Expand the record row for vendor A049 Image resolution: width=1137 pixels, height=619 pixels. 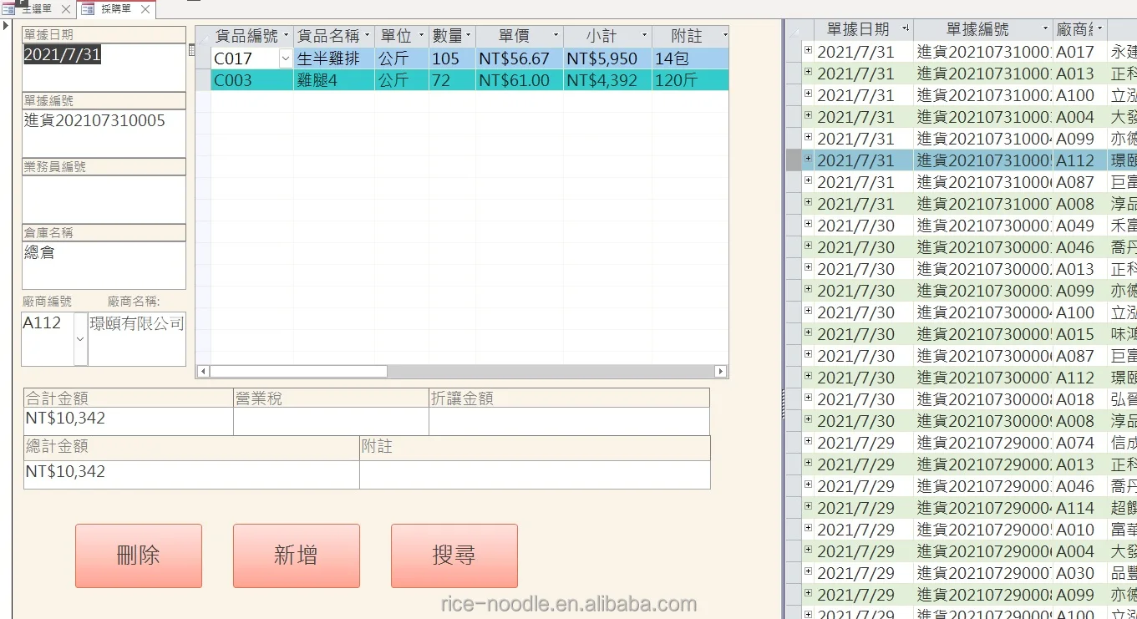click(x=808, y=224)
